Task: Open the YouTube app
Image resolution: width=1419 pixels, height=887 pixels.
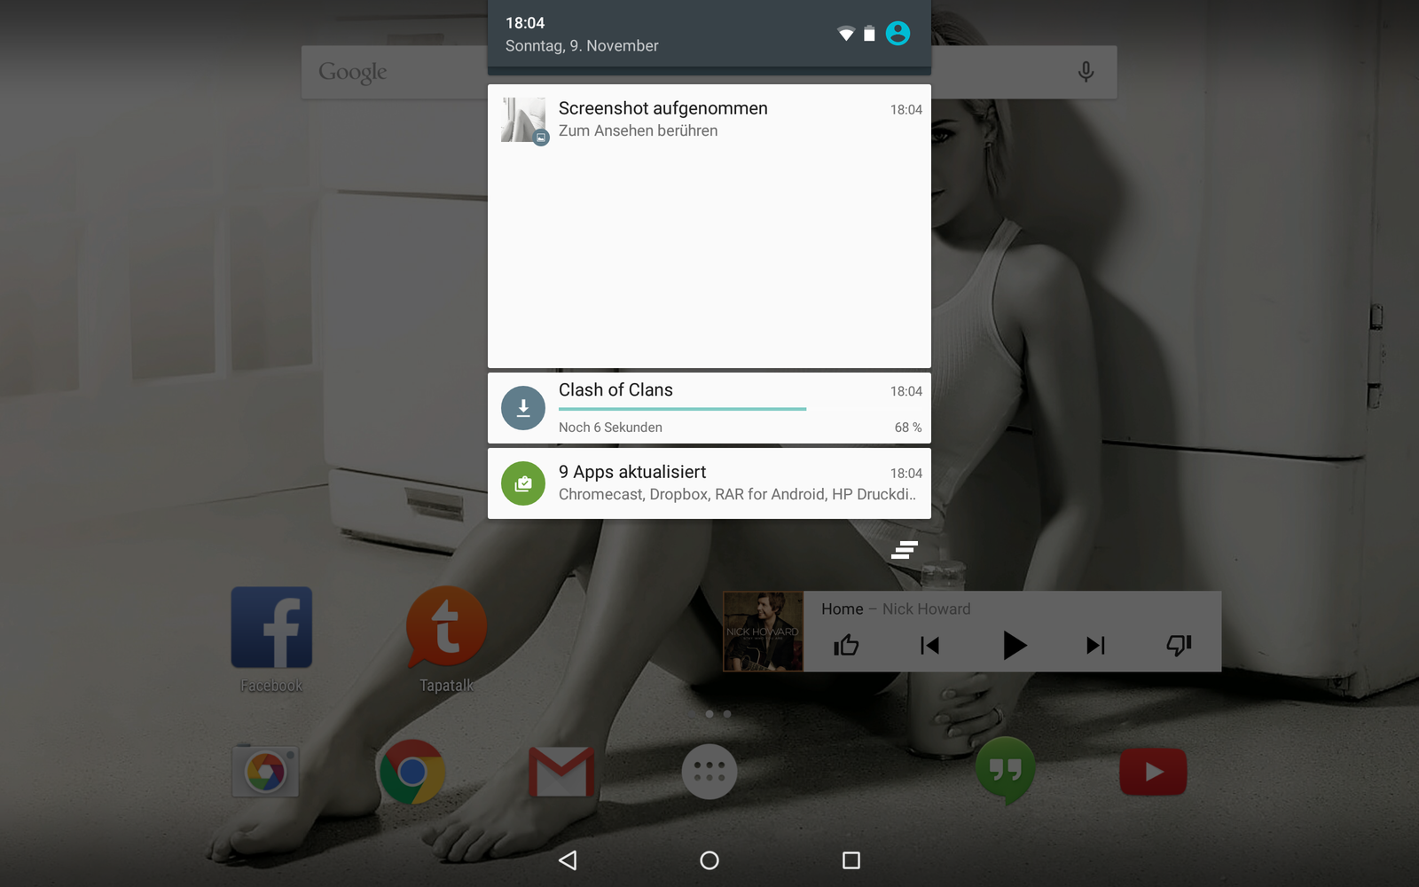Action: (1153, 772)
